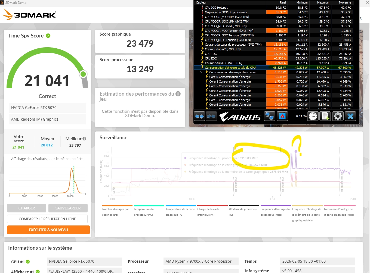Click EXÉCUTER À NOUVEAU button
The image size is (370, 273).
(48, 230)
